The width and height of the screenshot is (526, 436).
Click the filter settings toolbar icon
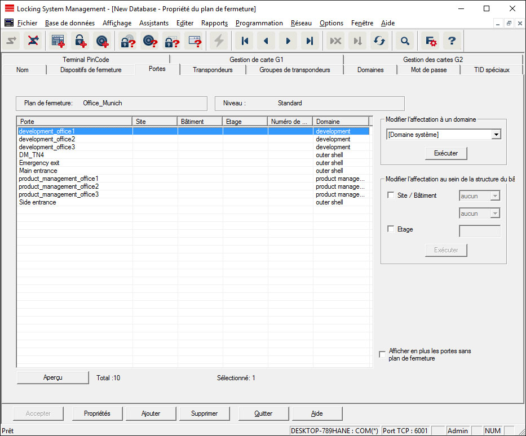[x=431, y=41]
